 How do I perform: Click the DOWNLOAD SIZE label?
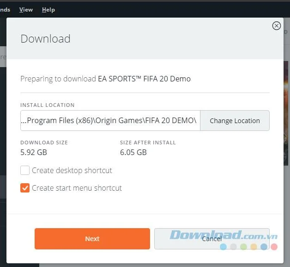pos(44,143)
